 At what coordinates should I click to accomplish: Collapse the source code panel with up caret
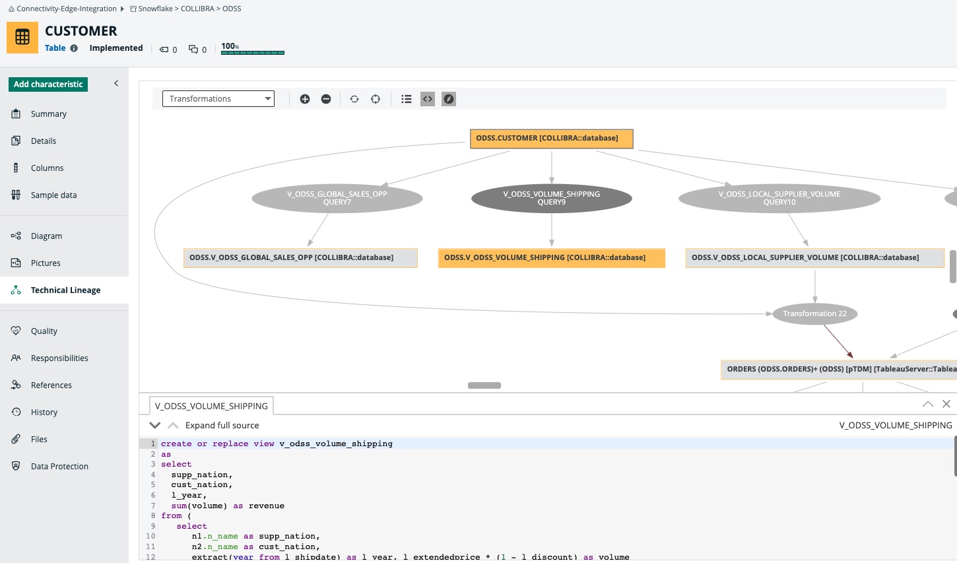point(927,404)
